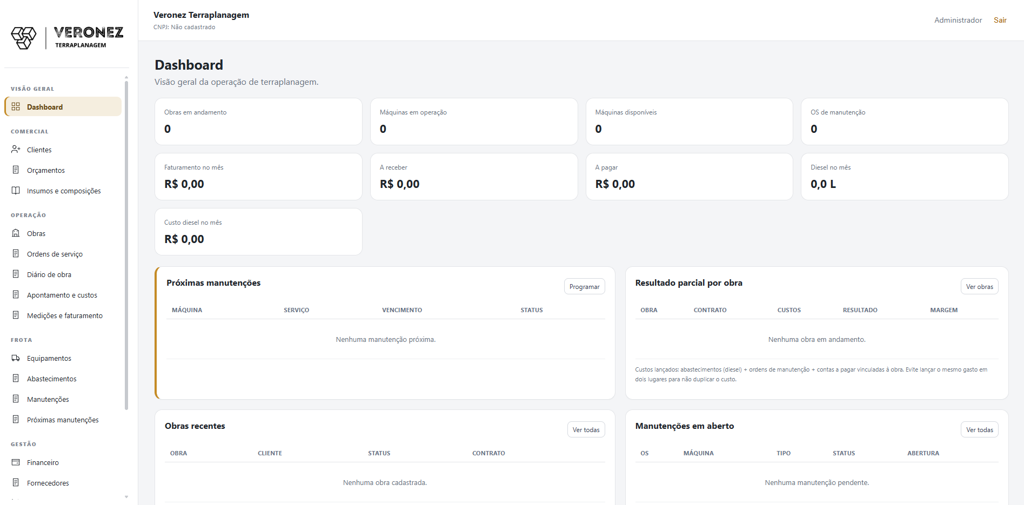Image resolution: width=1024 pixels, height=505 pixels.
Task: Click the Insumos e composições book icon
Action: (x=16, y=191)
